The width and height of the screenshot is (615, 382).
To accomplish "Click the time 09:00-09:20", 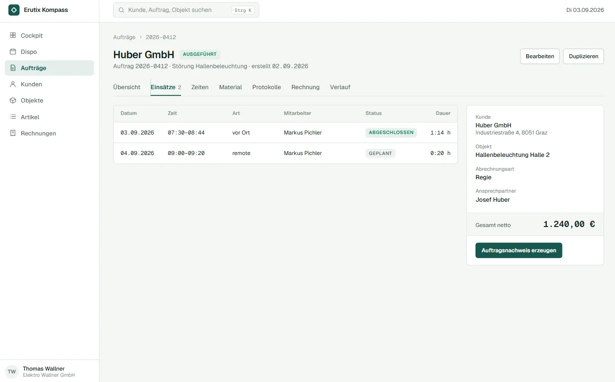I will click(x=186, y=153).
